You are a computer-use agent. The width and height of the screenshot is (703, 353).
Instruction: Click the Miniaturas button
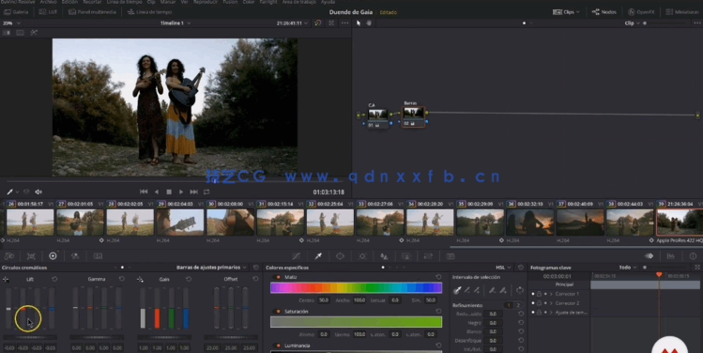pyautogui.click(x=682, y=12)
